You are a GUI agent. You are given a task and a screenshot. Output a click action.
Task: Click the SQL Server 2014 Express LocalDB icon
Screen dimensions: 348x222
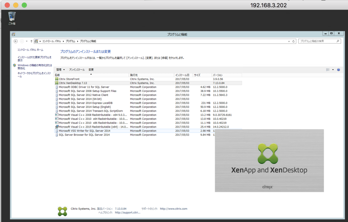[x=57, y=103]
